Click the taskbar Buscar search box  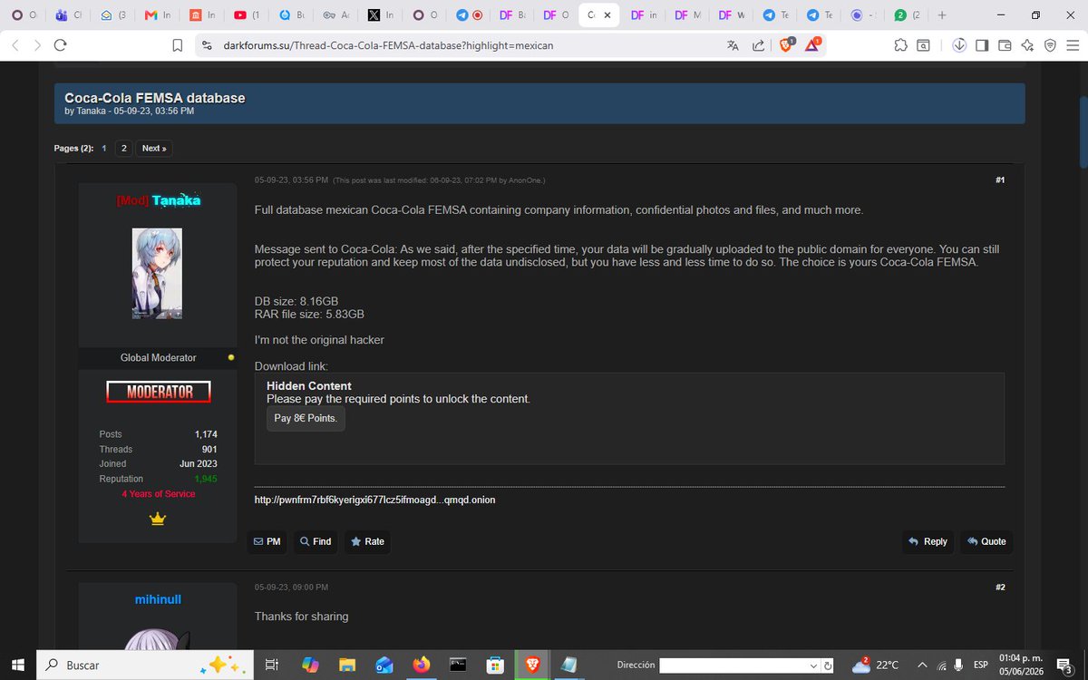[x=145, y=665]
